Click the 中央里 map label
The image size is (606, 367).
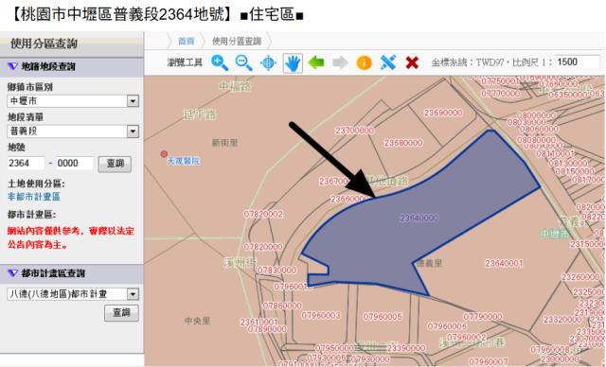click(198, 321)
